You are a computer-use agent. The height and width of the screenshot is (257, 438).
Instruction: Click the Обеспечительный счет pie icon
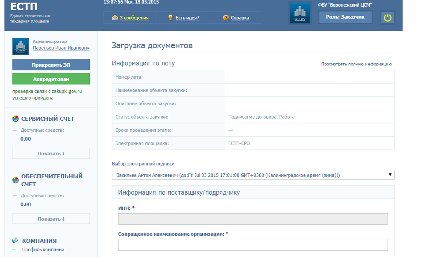15,180
